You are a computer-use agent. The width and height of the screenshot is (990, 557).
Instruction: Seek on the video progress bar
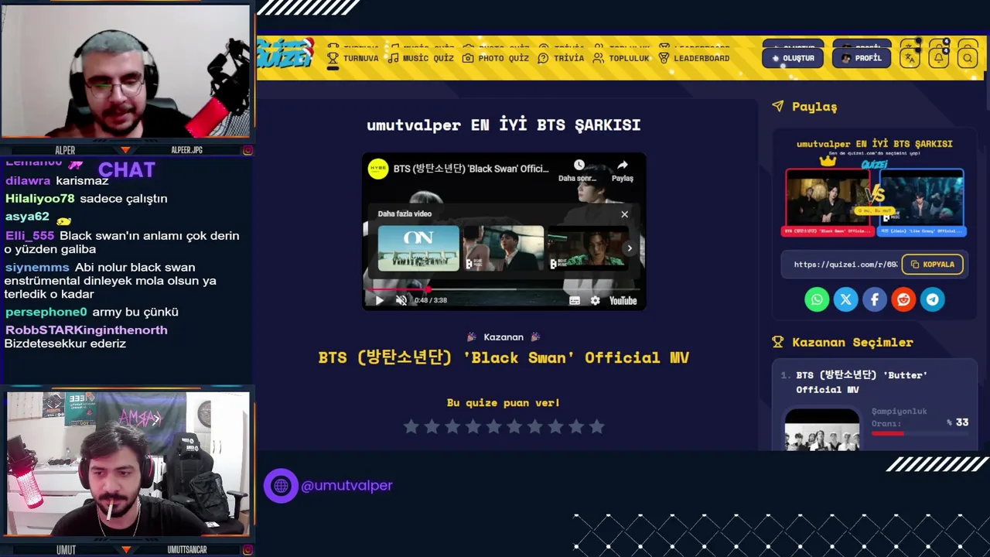click(x=504, y=289)
